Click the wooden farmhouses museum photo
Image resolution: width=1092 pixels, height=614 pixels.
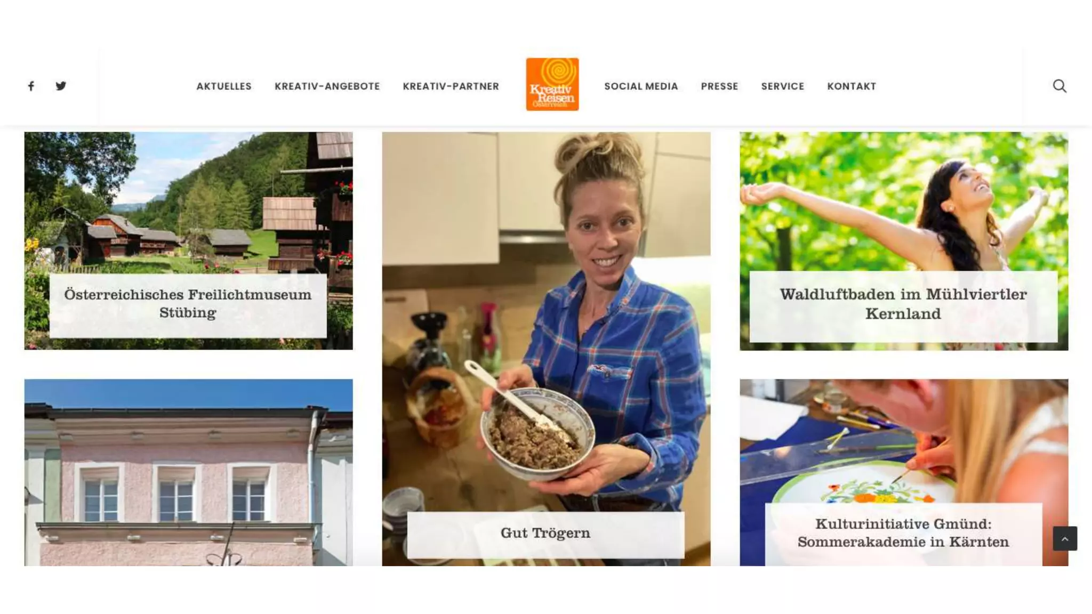tap(188, 203)
